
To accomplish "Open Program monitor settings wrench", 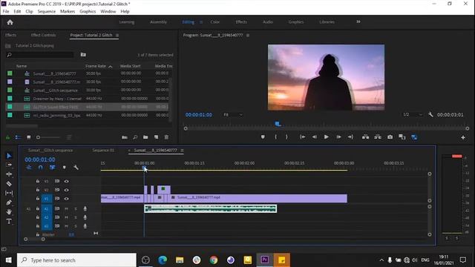I will click(x=430, y=114).
